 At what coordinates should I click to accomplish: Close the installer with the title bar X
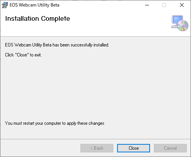tap(182, 5)
